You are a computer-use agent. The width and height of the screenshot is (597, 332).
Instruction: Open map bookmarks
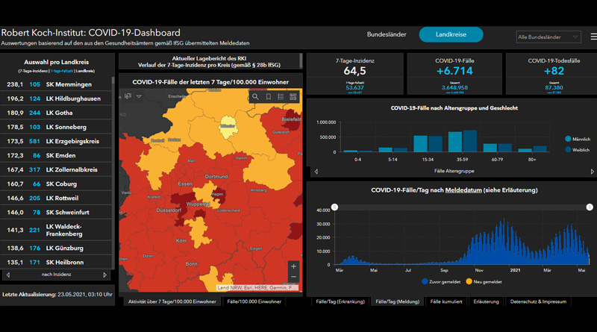269,97
